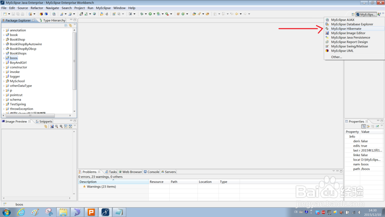Click link with selection icon in Image Preview
This screenshot has width=385, height=217.
(46, 126)
